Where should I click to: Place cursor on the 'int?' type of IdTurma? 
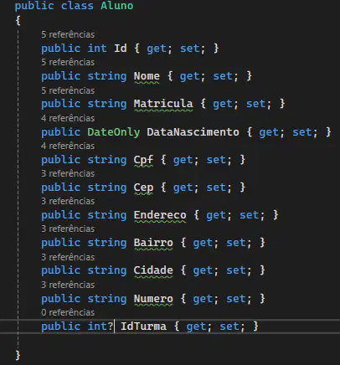pyautogui.click(x=100, y=326)
